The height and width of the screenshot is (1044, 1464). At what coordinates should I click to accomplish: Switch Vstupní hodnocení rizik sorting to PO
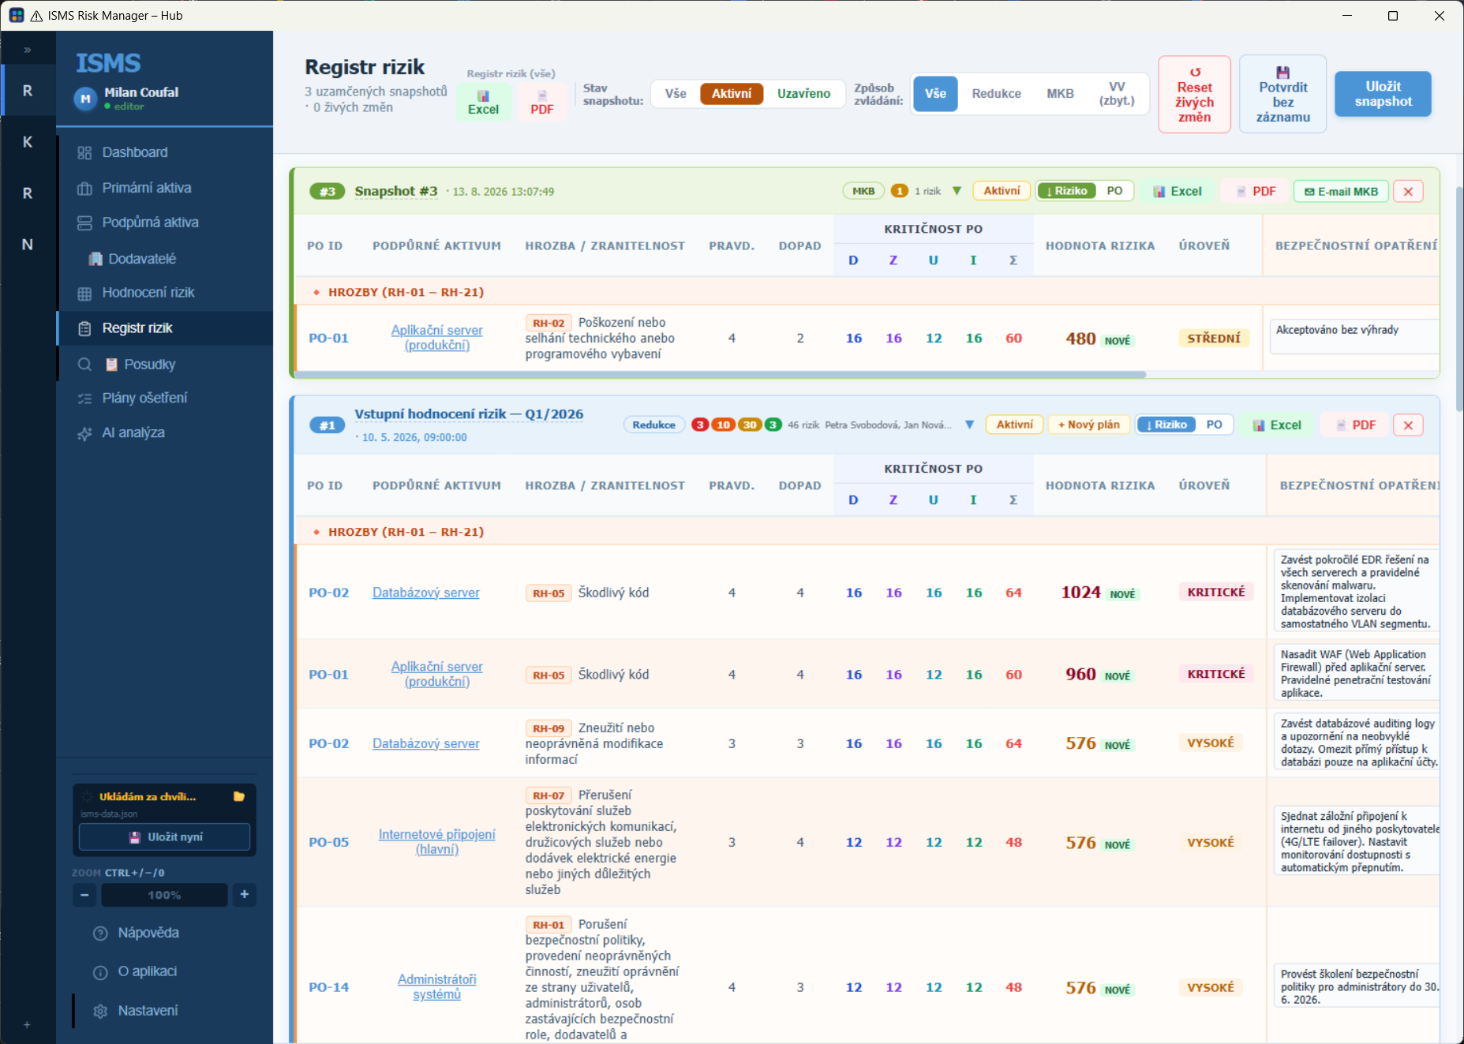coord(1214,425)
